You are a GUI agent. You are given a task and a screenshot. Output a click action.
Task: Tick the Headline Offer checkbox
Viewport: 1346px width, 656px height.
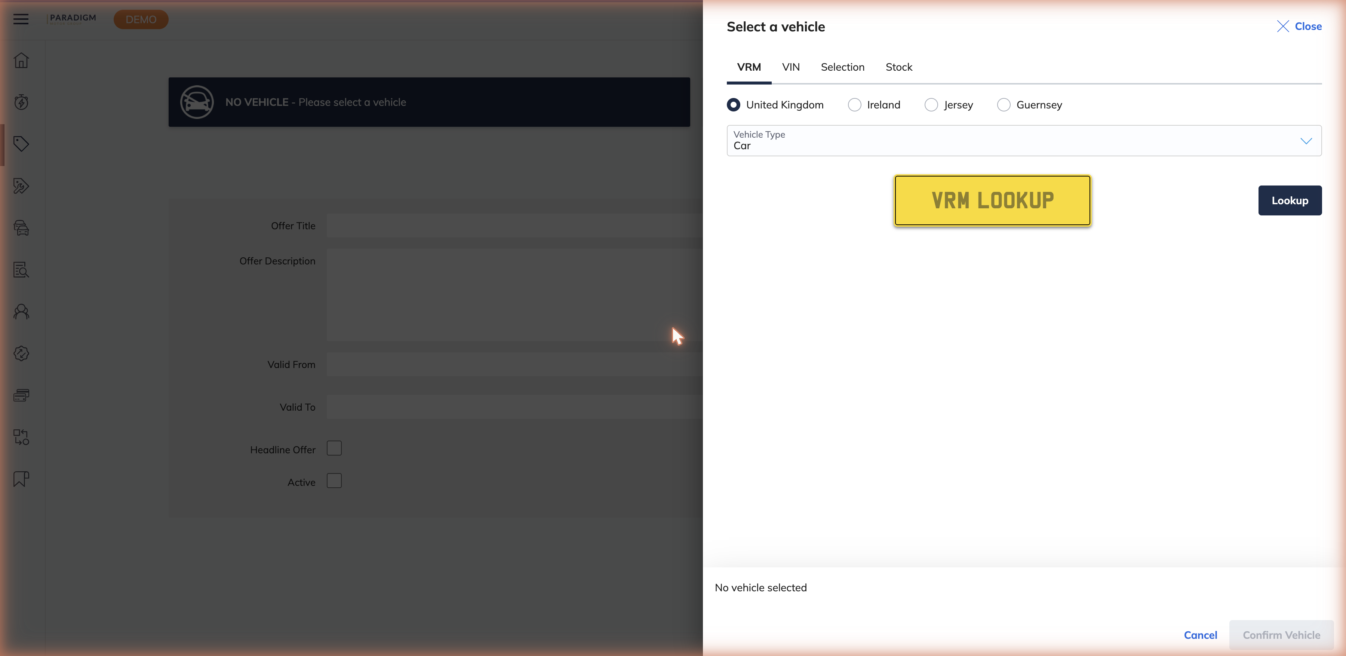334,448
